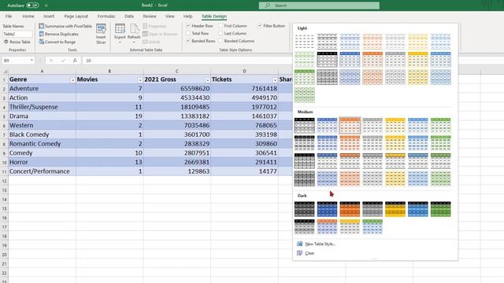Enable the Total Row checkbox
The width and height of the screenshot is (504, 283).
click(188, 33)
